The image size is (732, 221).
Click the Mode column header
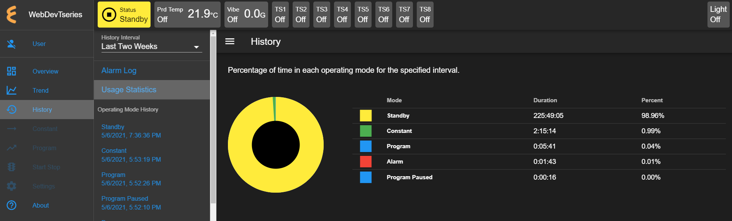[x=394, y=100]
